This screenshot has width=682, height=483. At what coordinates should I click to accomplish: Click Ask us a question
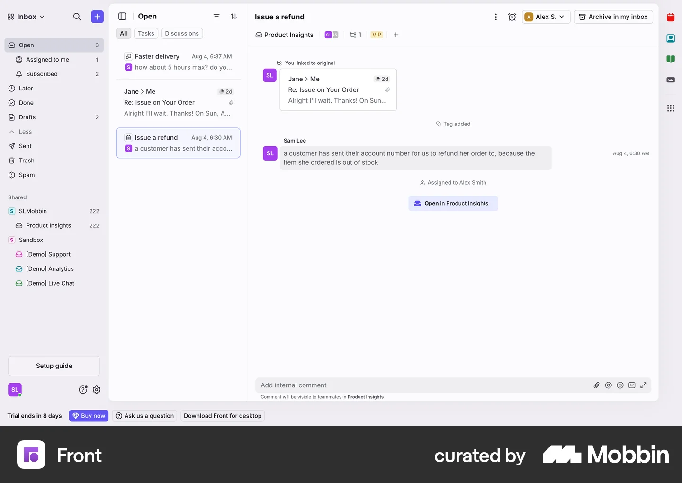click(x=144, y=416)
